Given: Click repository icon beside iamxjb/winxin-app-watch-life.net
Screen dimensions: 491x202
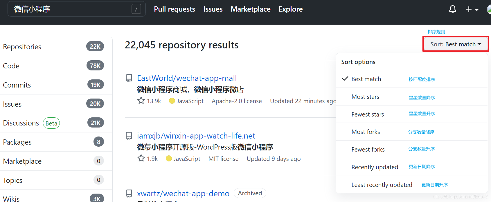Looking at the screenshot, I should 129,136.
